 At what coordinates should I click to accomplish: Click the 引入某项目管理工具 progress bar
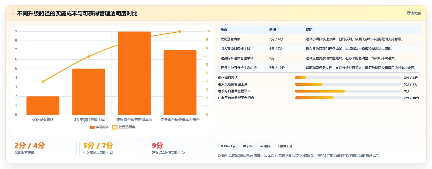[x=348, y=84]
